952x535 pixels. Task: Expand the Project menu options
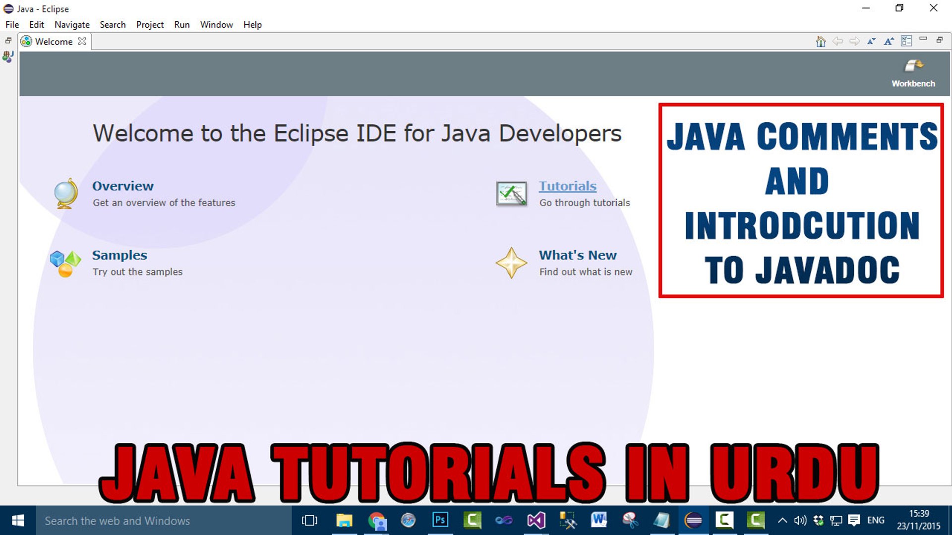point(149,24)
